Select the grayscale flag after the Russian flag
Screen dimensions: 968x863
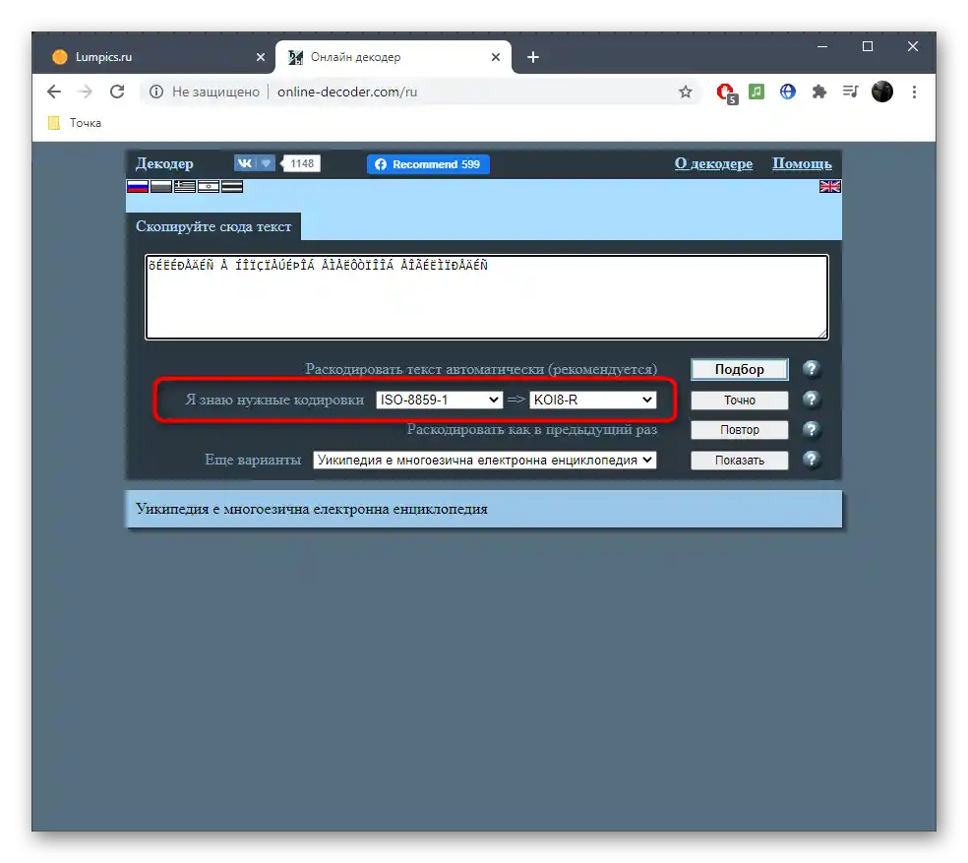click(161, 187)
